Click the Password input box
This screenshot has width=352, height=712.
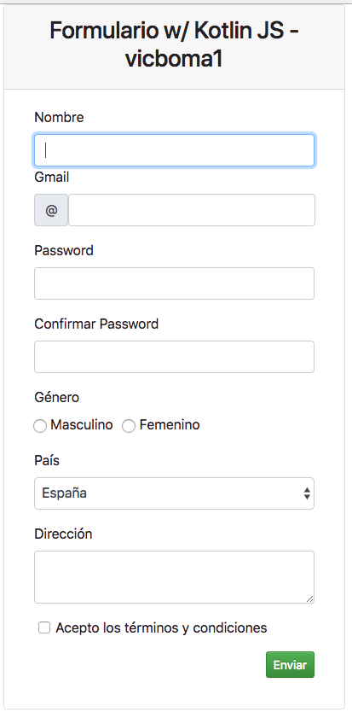[174, 283]
